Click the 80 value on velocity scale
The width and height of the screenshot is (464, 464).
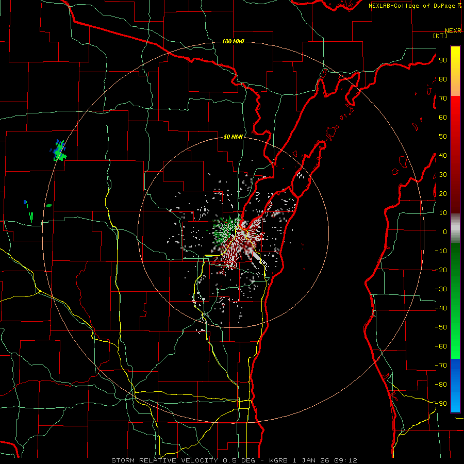(x=443, y=79)
